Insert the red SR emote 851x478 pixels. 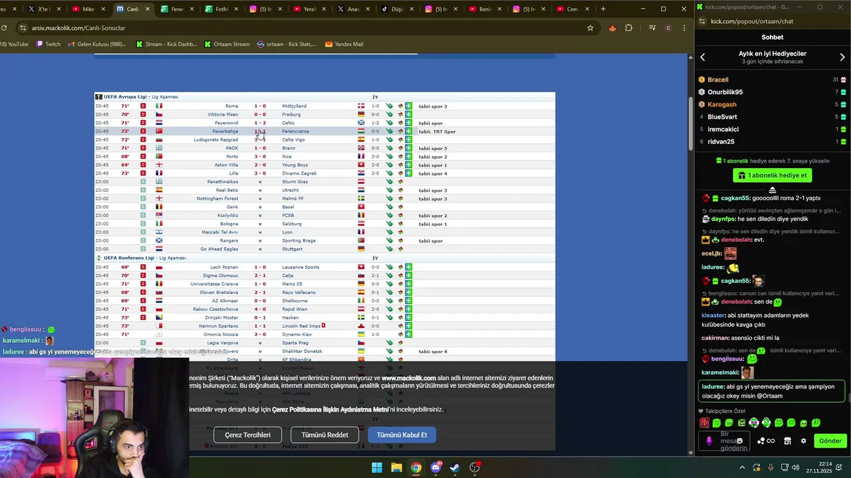704,423
